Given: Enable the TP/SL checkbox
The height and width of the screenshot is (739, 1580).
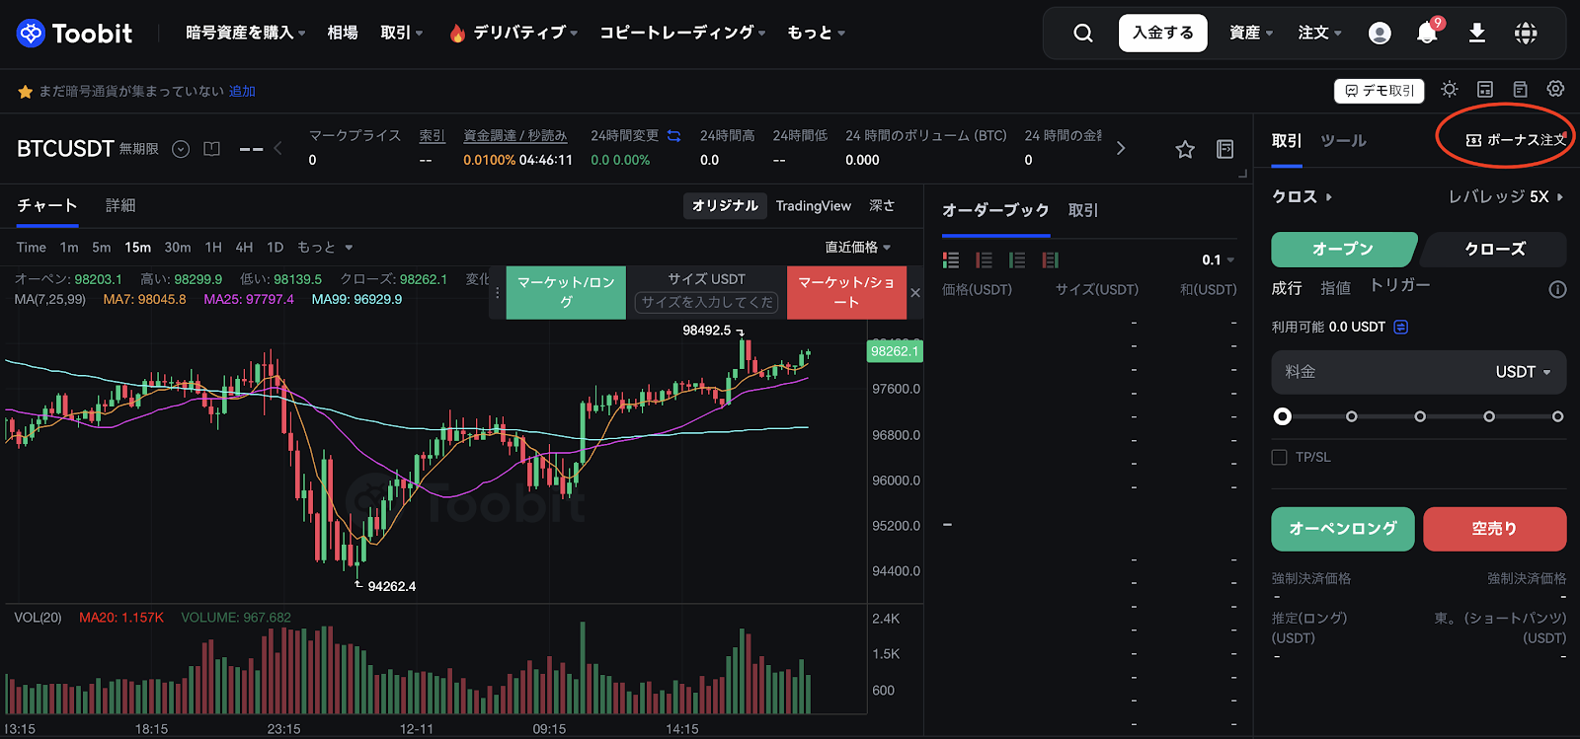Looking at the screenshot, I should 1280,457.
